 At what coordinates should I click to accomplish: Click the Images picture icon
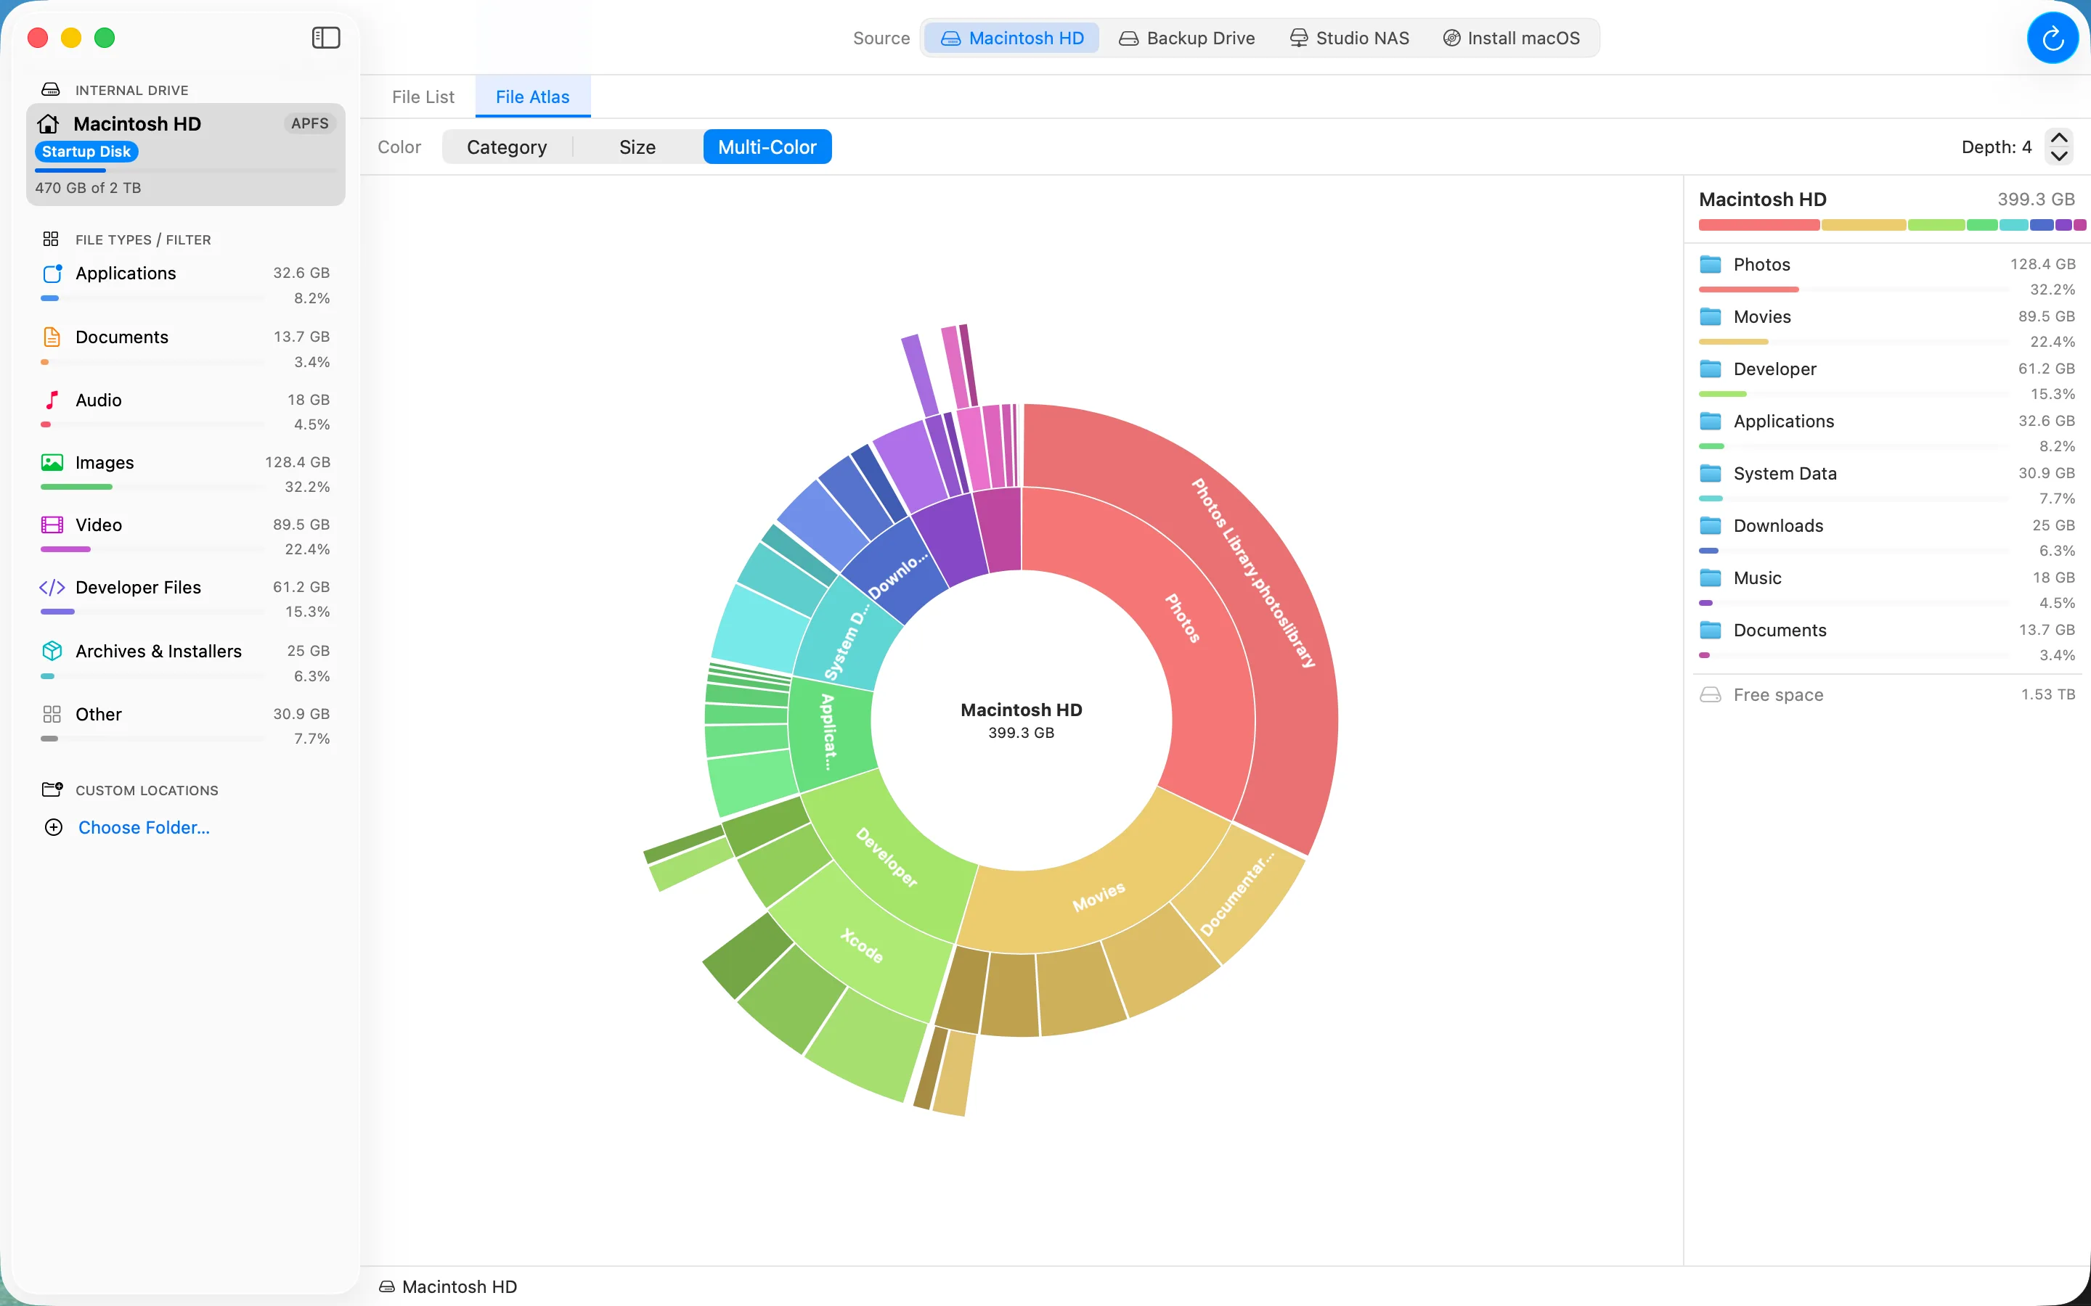coord(52,463)
